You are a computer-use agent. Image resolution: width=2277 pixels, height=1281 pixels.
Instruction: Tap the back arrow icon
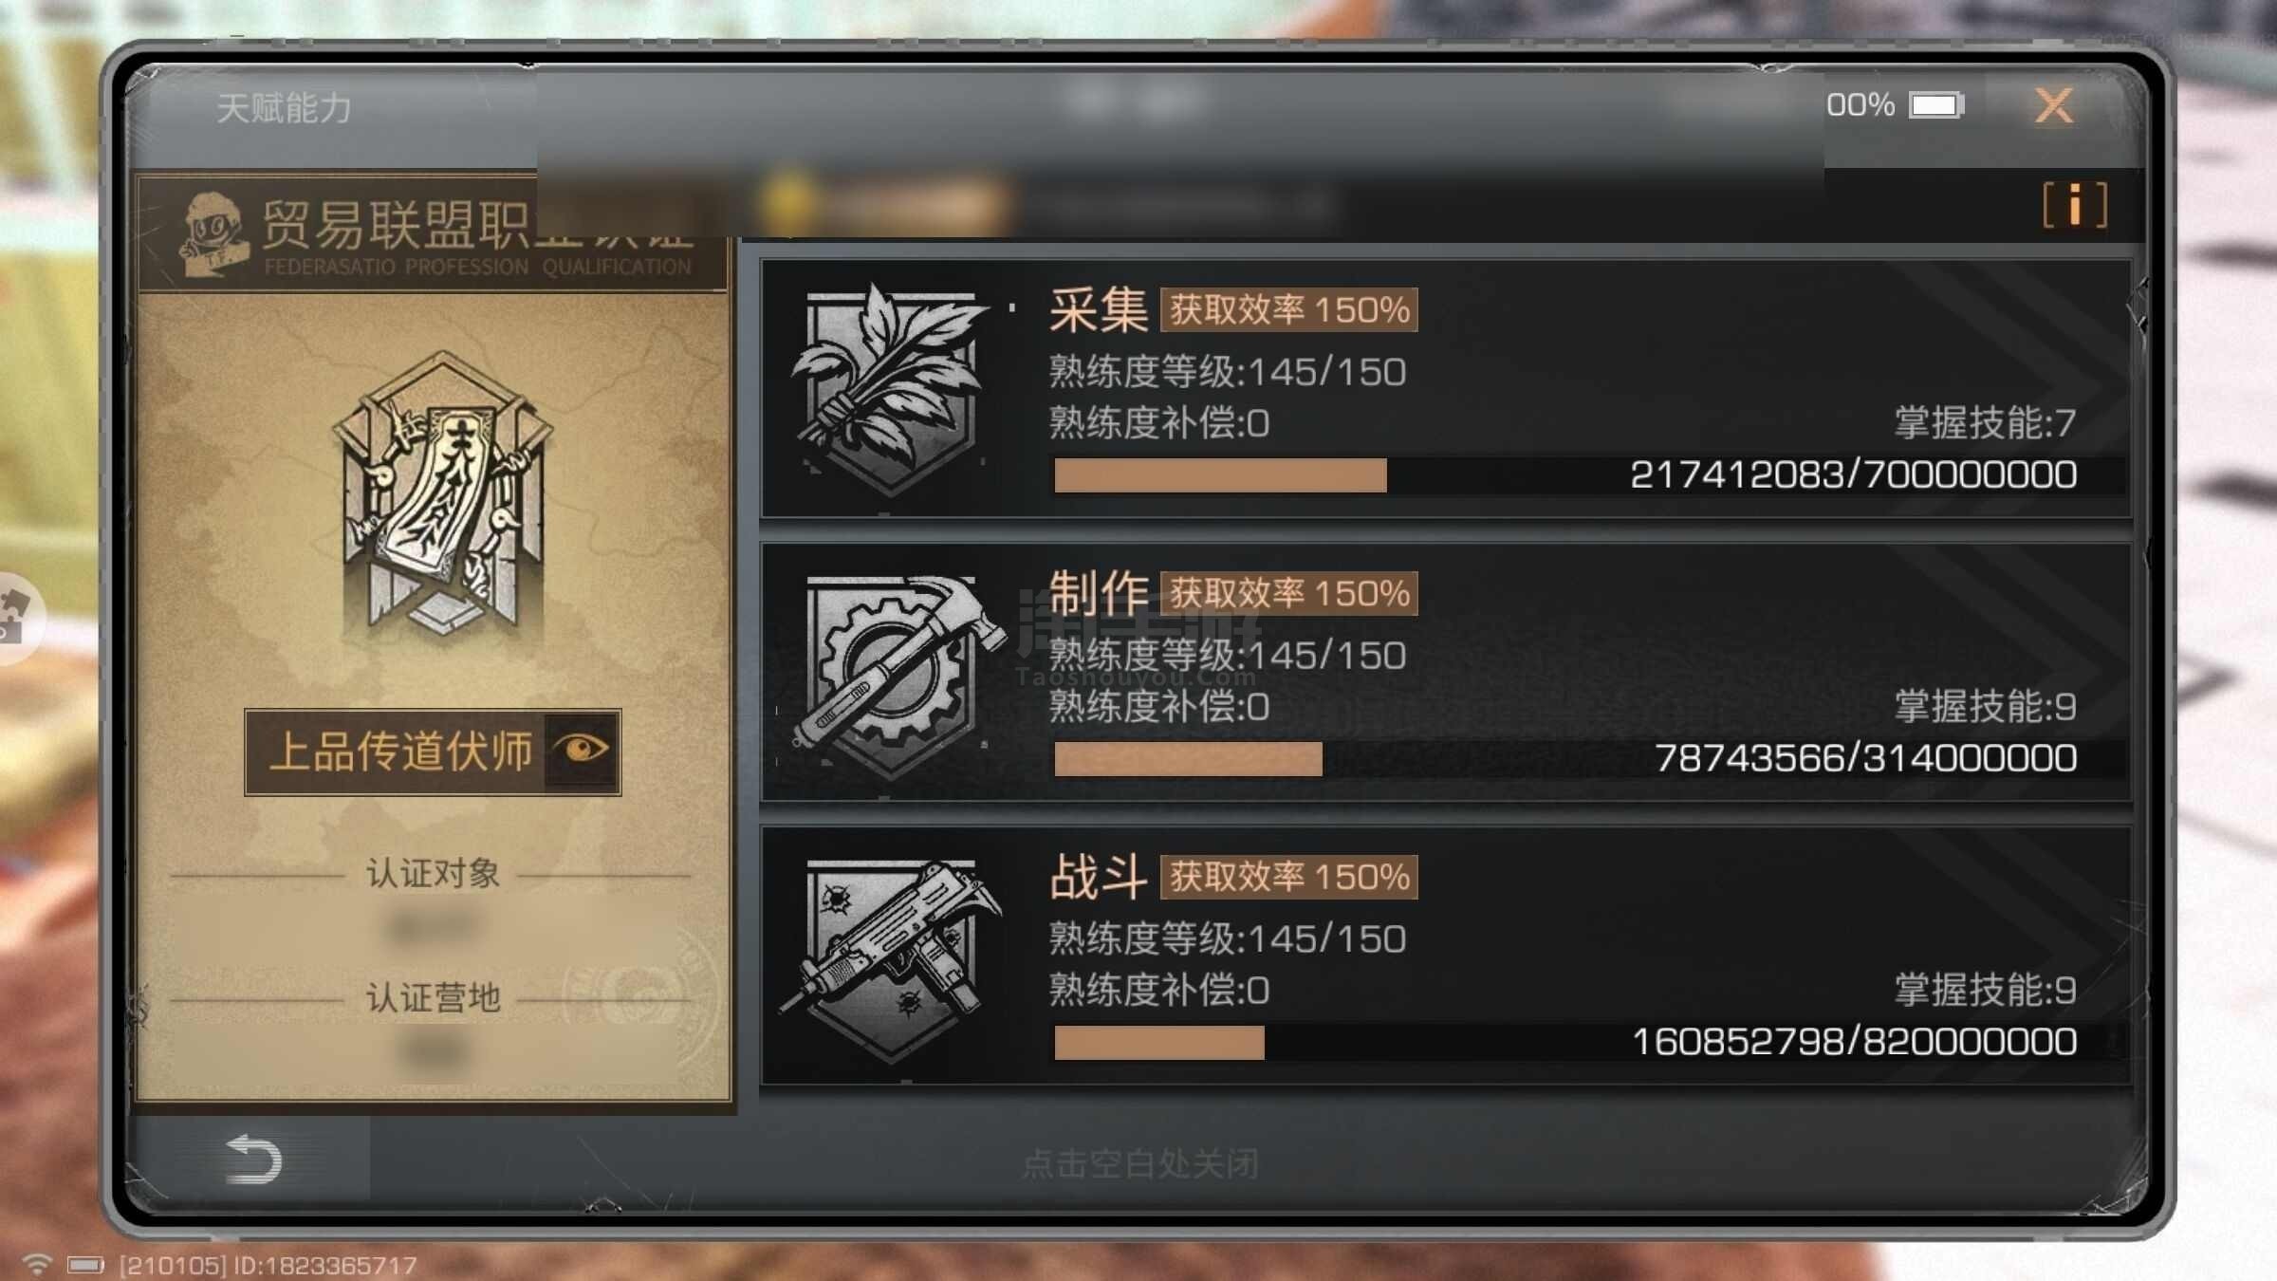pyautogui.click(x=252, y=1159)
